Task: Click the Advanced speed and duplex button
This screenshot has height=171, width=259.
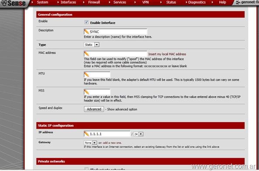Action: pyautogui.click(x=94, y=109)
